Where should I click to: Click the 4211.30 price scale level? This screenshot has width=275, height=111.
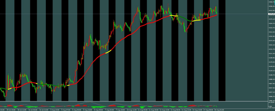[x=272, y=53]
